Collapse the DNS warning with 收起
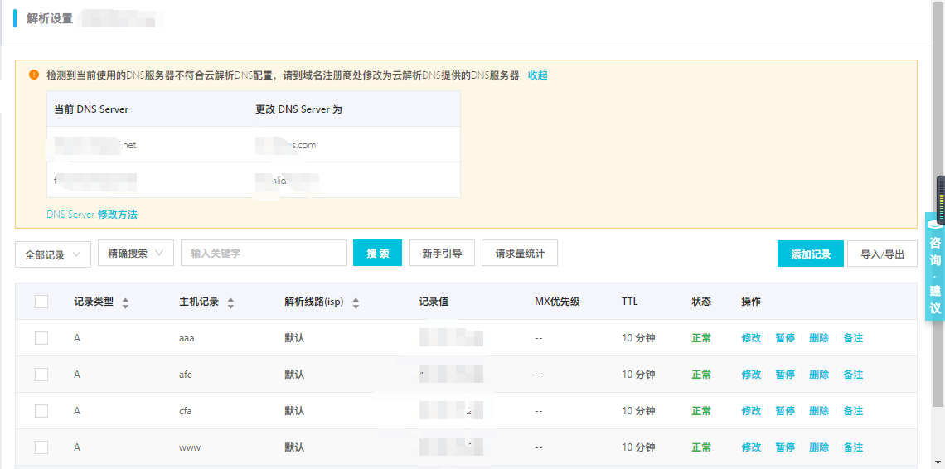 (538, 75)
